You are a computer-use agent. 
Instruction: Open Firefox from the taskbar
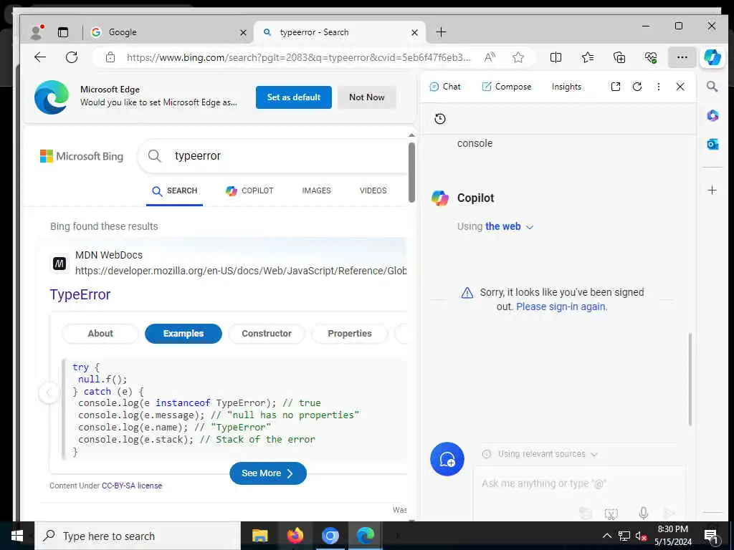295,536
